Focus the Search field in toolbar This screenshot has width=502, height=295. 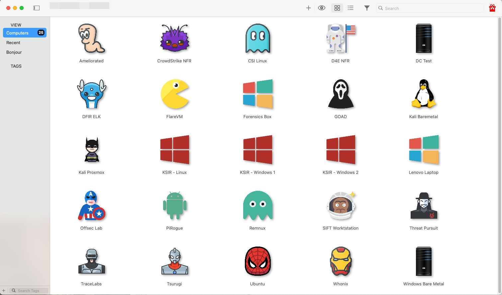(430, 8)
